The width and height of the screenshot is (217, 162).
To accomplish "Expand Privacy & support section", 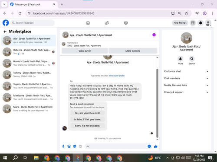I will (x=186, y=92).
